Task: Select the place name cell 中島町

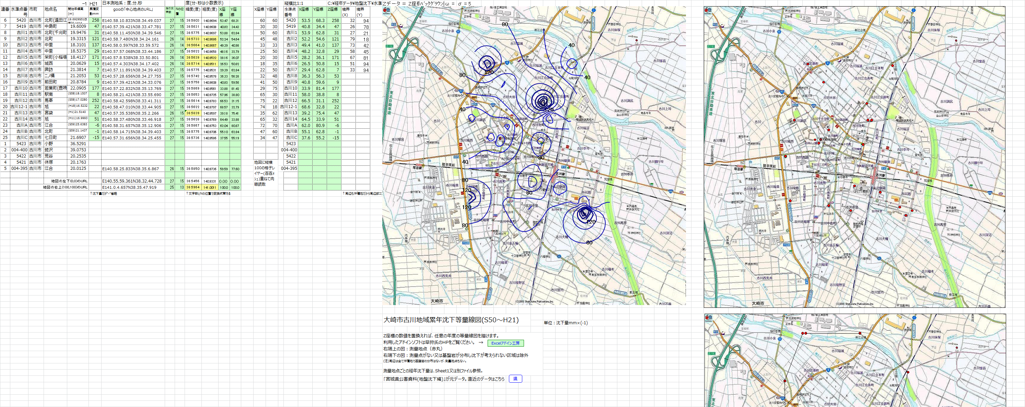Action: (55, 27)
